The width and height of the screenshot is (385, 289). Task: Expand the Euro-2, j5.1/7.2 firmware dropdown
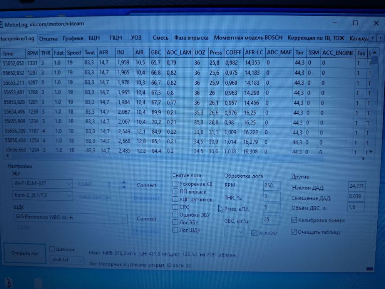tap(42, 195)
